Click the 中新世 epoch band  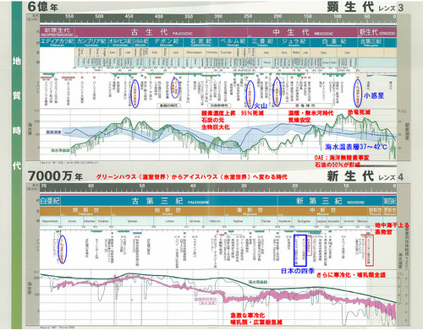[323, 211]
